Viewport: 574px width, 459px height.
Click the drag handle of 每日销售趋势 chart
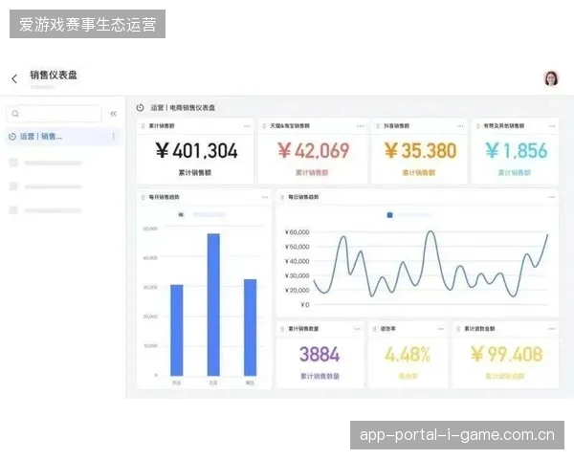pos(282,197)
